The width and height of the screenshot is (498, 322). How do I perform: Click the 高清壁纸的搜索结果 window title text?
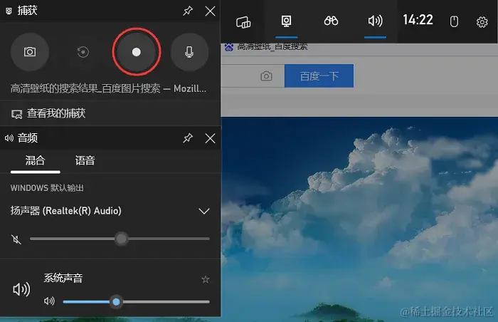108,88
